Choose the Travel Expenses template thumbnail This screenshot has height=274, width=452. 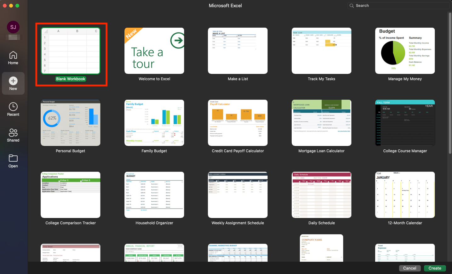tap(405, 253)
